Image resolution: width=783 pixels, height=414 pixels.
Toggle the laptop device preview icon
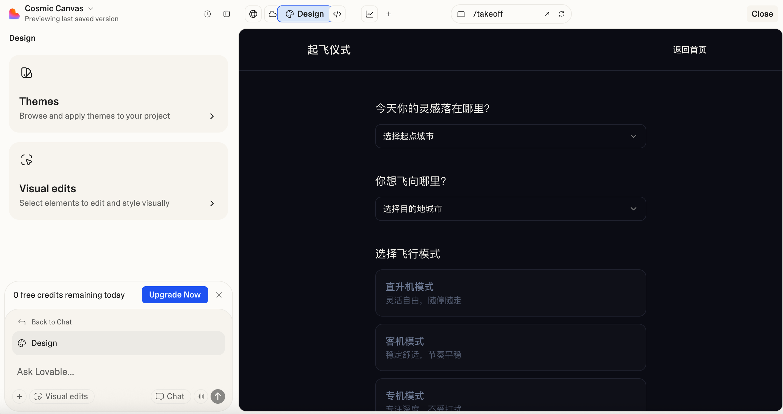click(461, 14)
